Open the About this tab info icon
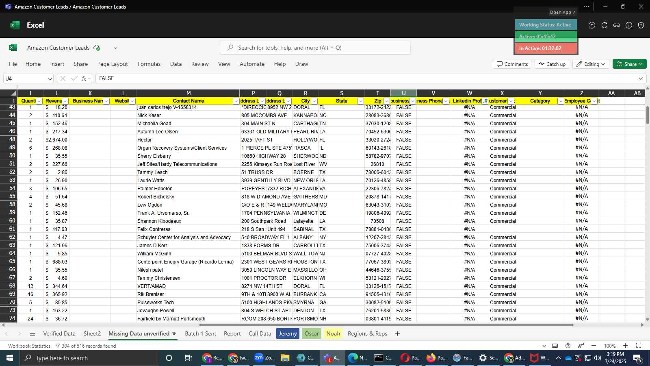 click(x=629, y=25)
